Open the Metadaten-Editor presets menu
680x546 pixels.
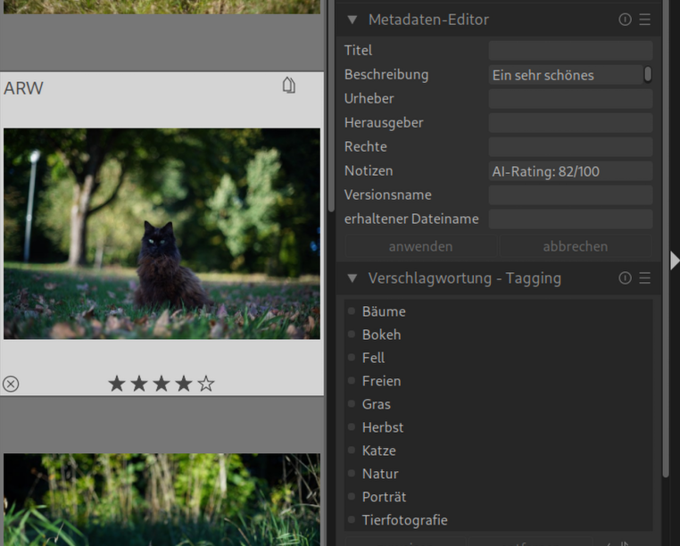tap(644, 20)
